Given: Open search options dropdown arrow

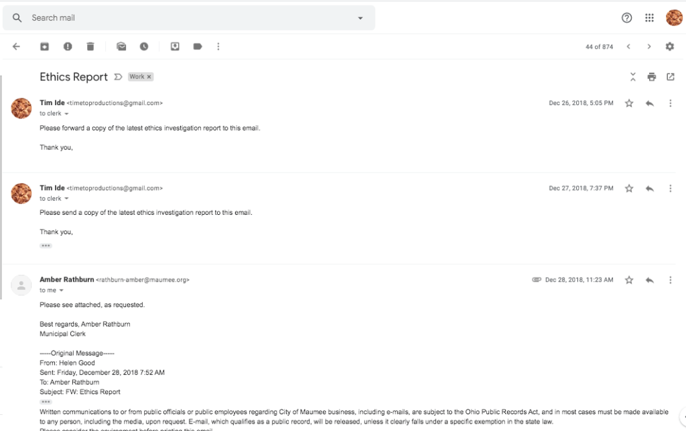Looking at the screenshot, I should (360, 18).
